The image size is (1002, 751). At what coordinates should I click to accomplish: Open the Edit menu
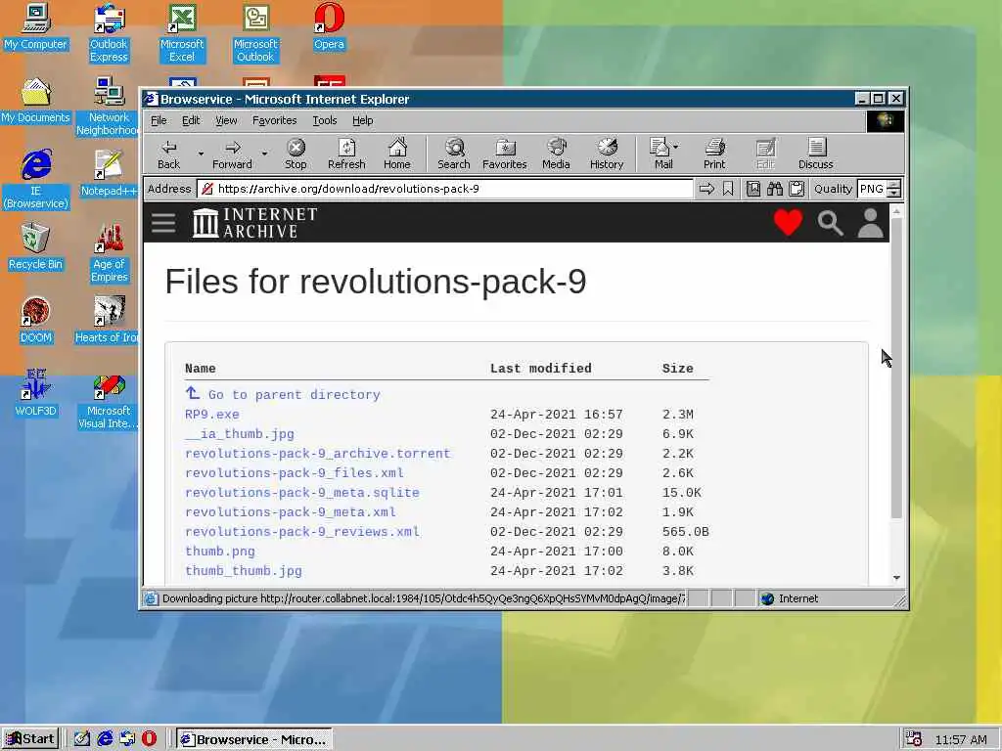click(191, 120)
